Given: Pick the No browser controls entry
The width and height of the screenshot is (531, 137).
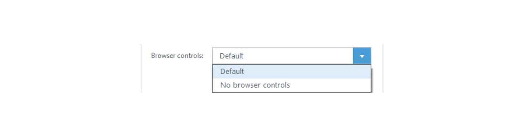Looking at the screenshot, I should 291,85.
